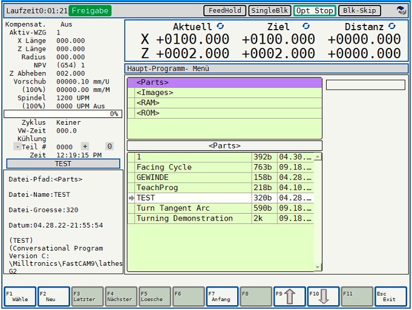Screen dimensions: 412x310
Task: Select the Facing Cycle program
Action: point(221,167)
